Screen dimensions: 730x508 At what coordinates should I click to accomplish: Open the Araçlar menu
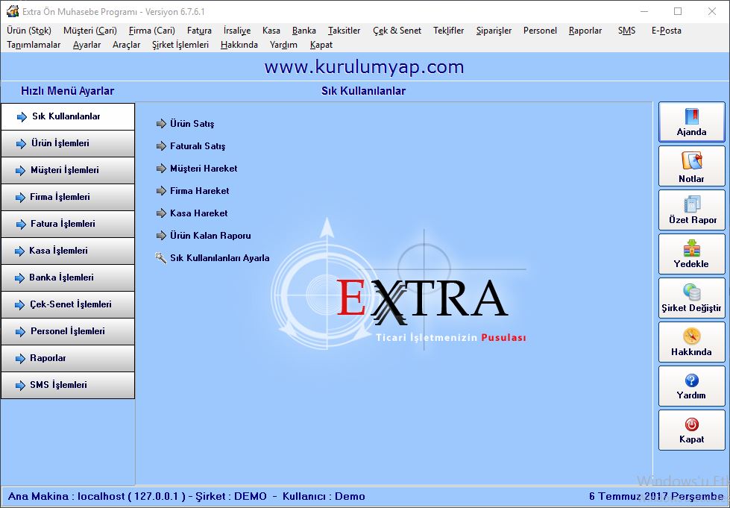[x=126, y=45]
